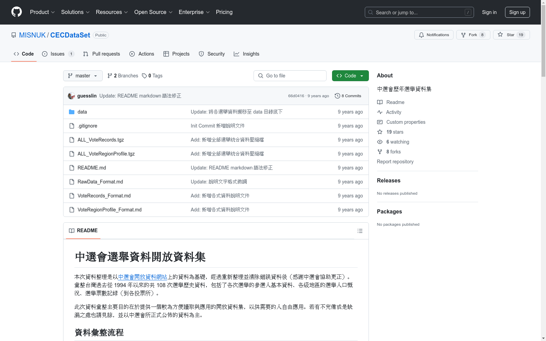Click the ALL_VoteRecords.tgz file icon
The image size is (546, 341).
point(72,140)
